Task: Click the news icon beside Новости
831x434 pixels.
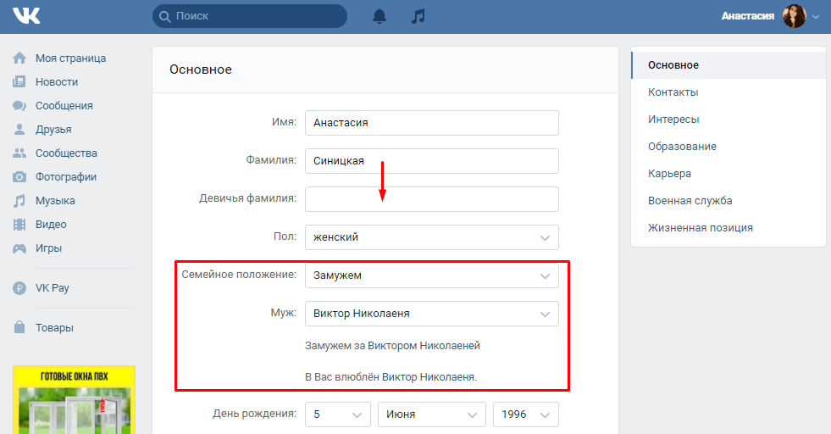Action: (x=19, y=81)
